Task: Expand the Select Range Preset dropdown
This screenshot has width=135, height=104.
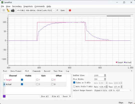Action: click(113, 90)
